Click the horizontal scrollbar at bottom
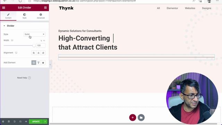 coord(133,124)
